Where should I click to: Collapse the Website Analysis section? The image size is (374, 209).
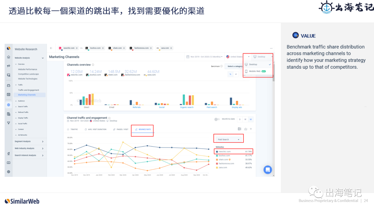(43, 58)
